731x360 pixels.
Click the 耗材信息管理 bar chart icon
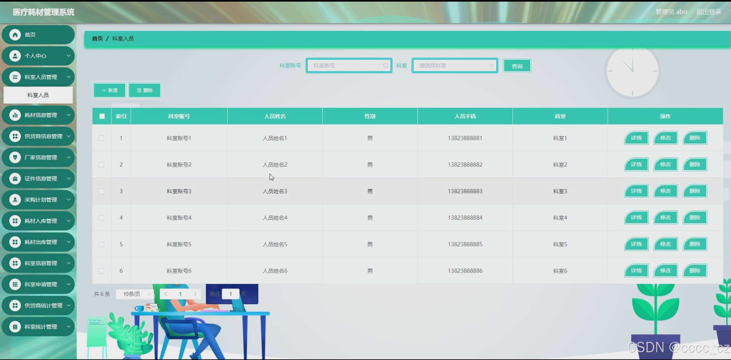click(x=15, y=115)
